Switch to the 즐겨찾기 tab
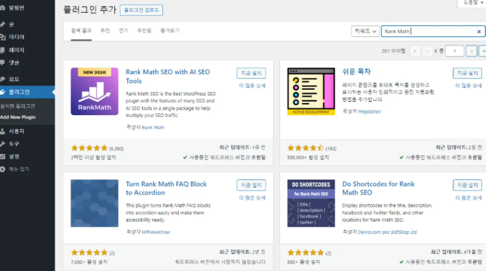The image size is (486, 271). pyautogui.click(x=170, y=31)
